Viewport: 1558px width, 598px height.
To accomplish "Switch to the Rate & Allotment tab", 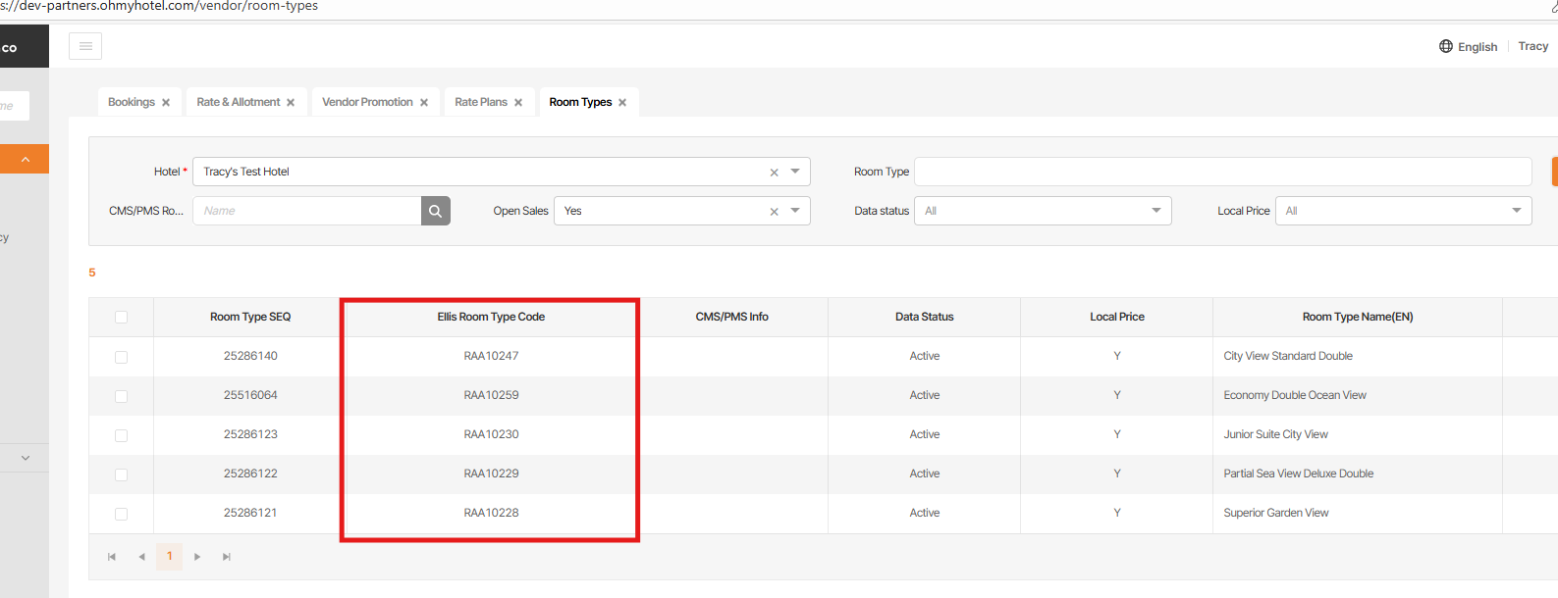I will tap(238, 102).
